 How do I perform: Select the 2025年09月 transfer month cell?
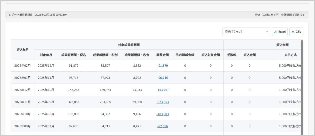[x=23, y=126]
